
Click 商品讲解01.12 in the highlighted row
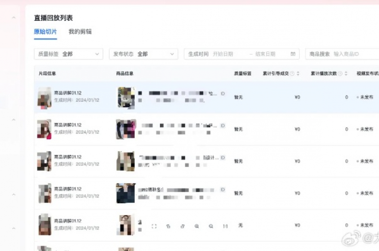[68, 93]
